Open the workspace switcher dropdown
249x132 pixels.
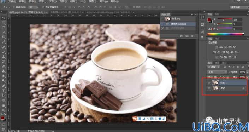tap(239, 7)
